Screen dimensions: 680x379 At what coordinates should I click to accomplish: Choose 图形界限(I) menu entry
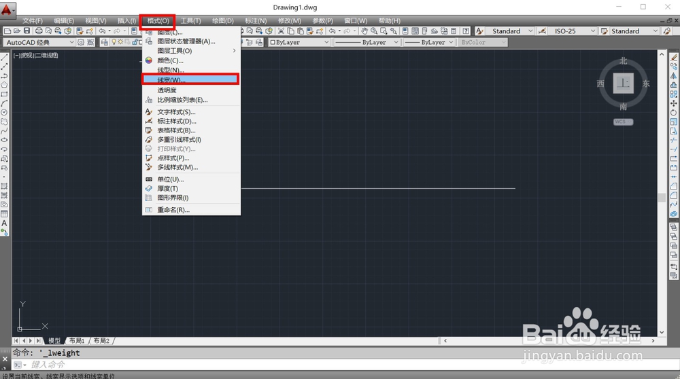coord(192,198)
